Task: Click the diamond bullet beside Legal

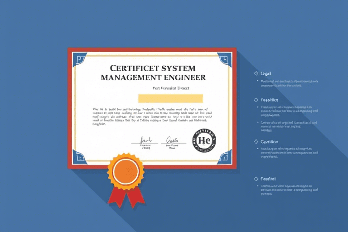Action: click(x=256, y=73)
